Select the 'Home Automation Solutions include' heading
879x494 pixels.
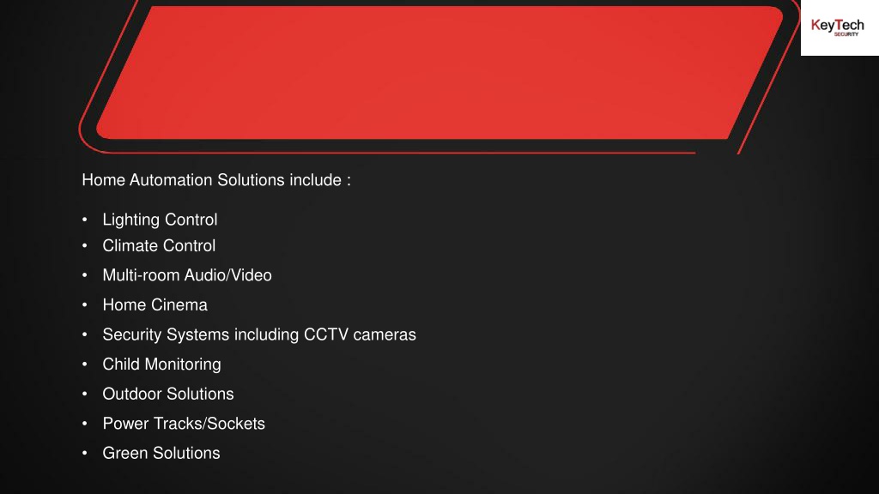point(216,180)
